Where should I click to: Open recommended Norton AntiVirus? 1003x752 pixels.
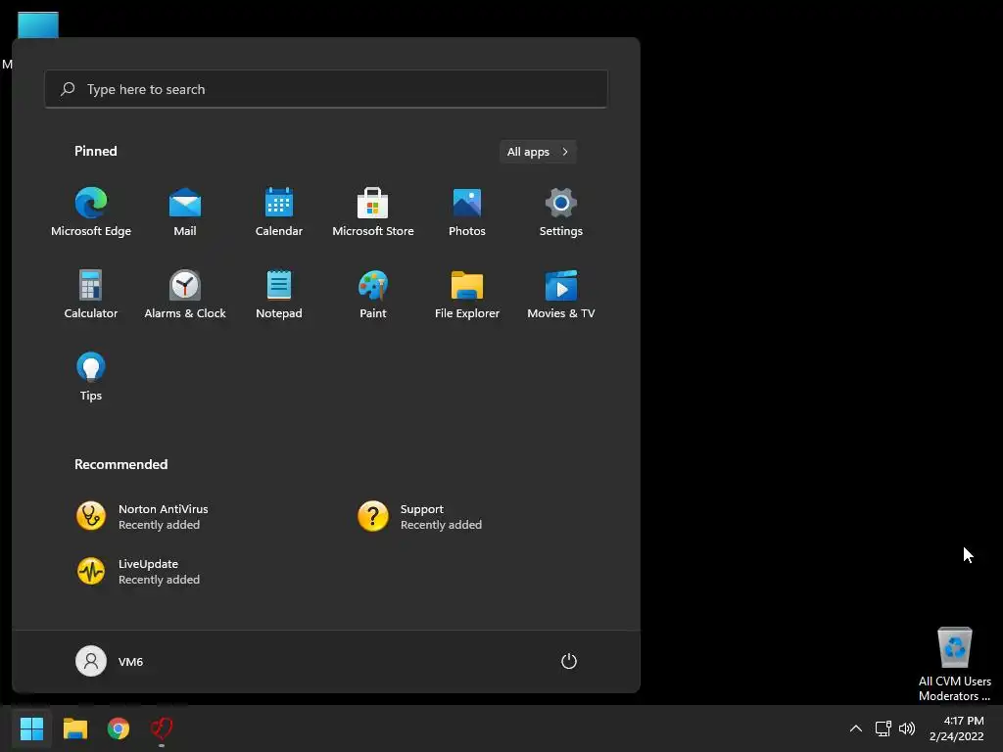143,516
